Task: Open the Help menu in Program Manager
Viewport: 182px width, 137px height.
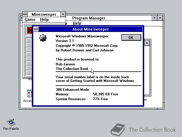Action: (x=77, y=23)
